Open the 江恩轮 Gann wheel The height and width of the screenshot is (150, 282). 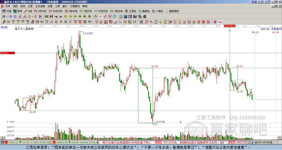[x=131, y=11]
